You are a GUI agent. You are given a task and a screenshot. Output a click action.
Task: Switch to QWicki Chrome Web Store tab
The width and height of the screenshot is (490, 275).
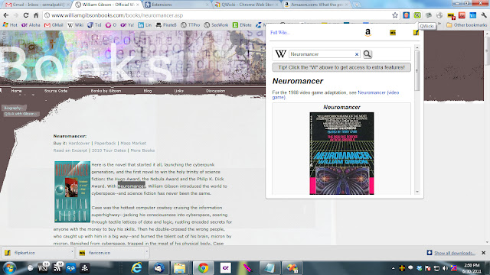247,5
